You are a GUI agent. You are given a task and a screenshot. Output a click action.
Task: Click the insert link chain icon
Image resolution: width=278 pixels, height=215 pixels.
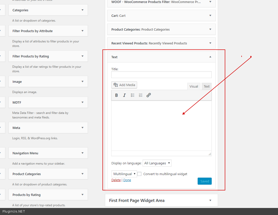coord(149,95)
